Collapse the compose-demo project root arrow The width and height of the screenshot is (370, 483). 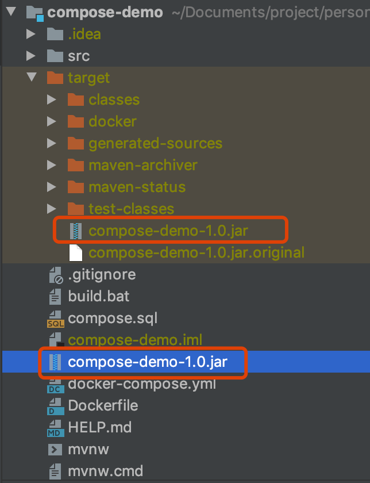(x=11, y=11)
